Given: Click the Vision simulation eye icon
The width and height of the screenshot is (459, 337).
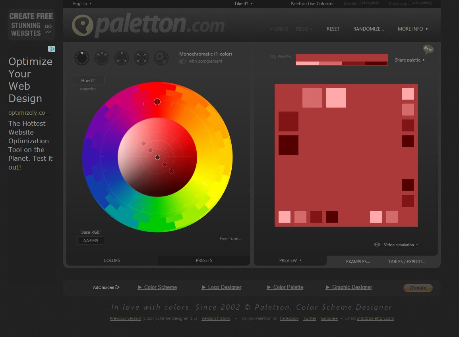Looking at the screenshot, I should [377, 245].
